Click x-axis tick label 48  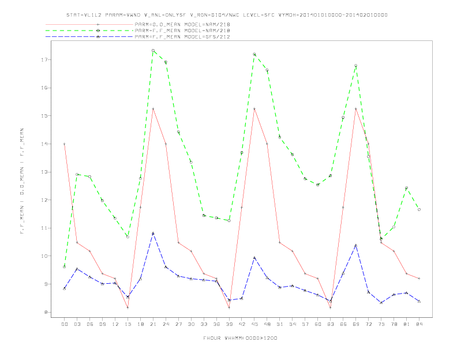(x=267, y=324)
